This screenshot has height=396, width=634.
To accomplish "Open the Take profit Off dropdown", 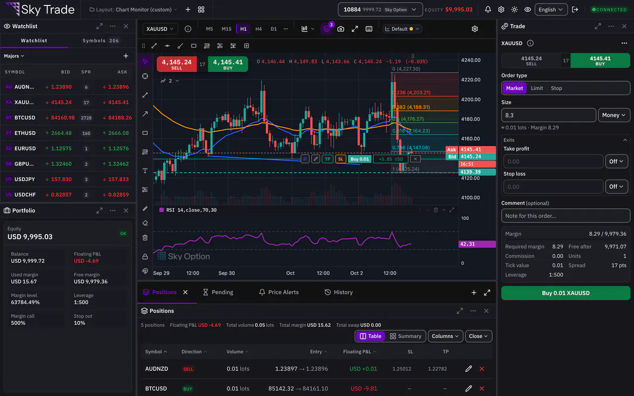I will pyautogui.click(x=617, y=161).
